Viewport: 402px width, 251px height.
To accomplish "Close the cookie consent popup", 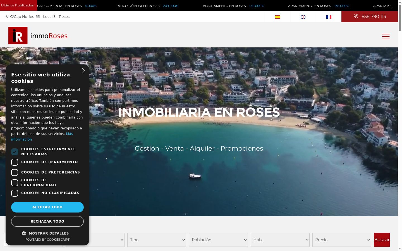I will 84,70.
